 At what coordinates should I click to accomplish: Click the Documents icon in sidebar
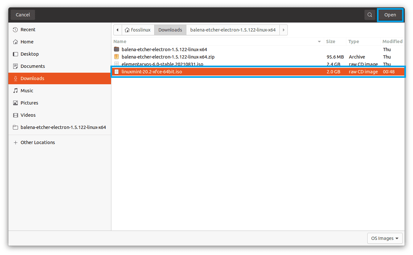pos(15,66)
